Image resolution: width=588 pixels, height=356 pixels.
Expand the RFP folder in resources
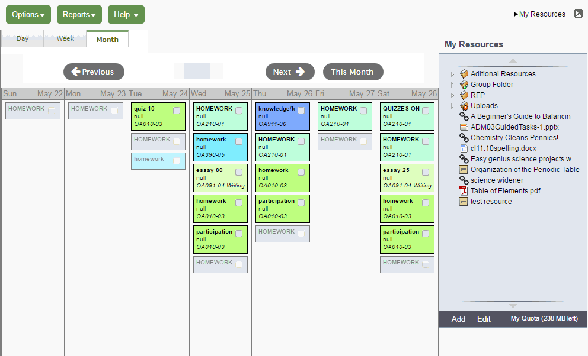tap(452, 95)
